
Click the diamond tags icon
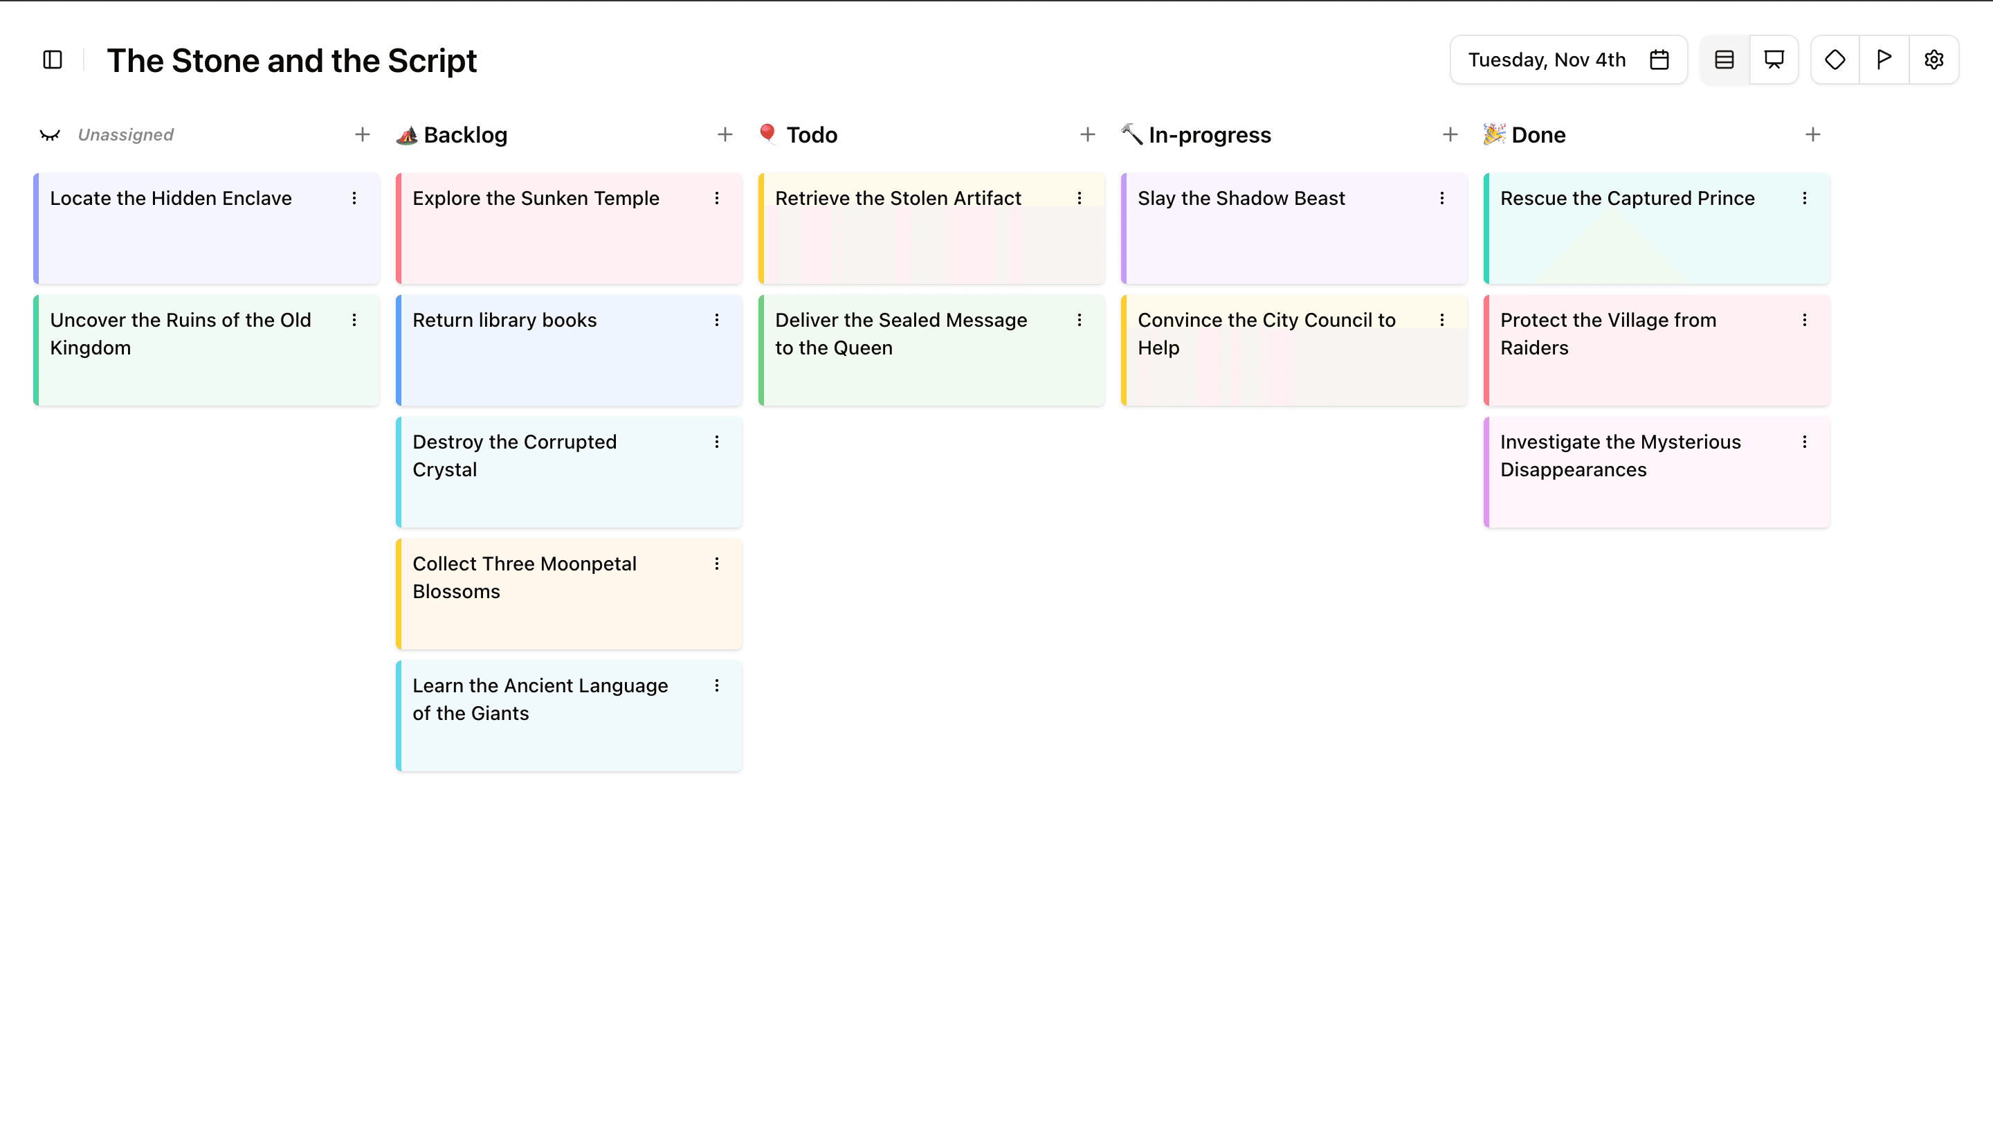click(x=1835, y=60)
